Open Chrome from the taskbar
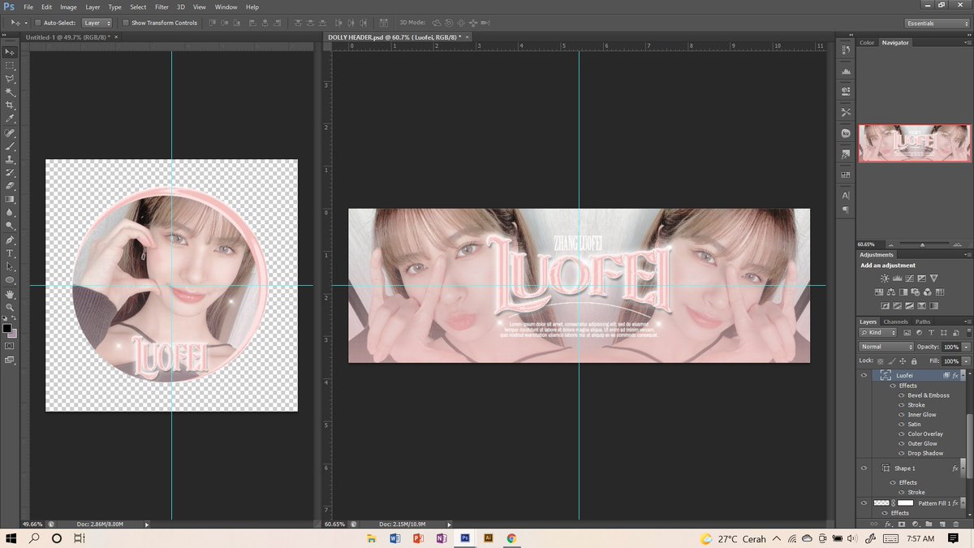The height and width of the screenshot is (548, 974). point(511,538)
